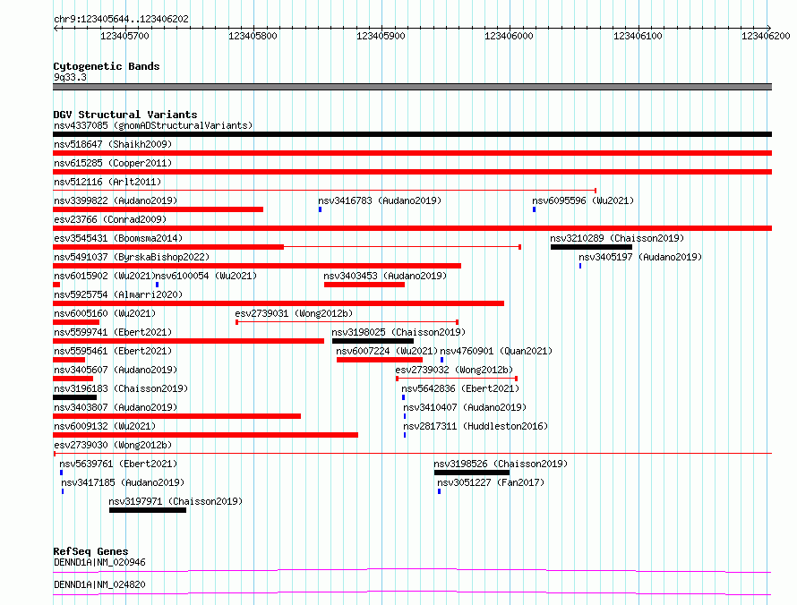
Task: Click the nsv3405197 (Audano2019) blue marker
Action: [580, 266]
